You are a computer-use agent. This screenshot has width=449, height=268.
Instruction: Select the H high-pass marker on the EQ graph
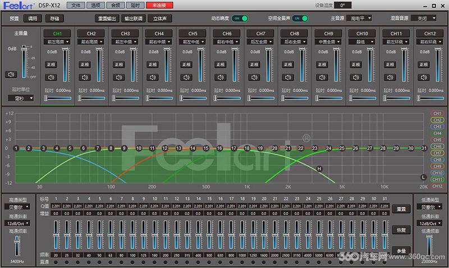tap(319, 169)
